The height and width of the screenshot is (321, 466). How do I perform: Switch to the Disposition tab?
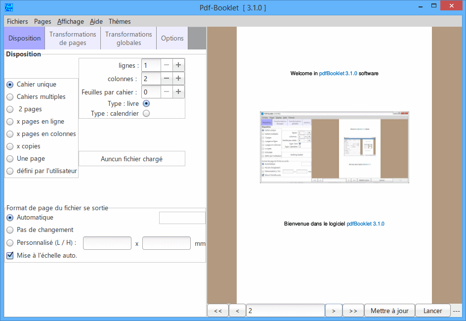tap(24, 38)
